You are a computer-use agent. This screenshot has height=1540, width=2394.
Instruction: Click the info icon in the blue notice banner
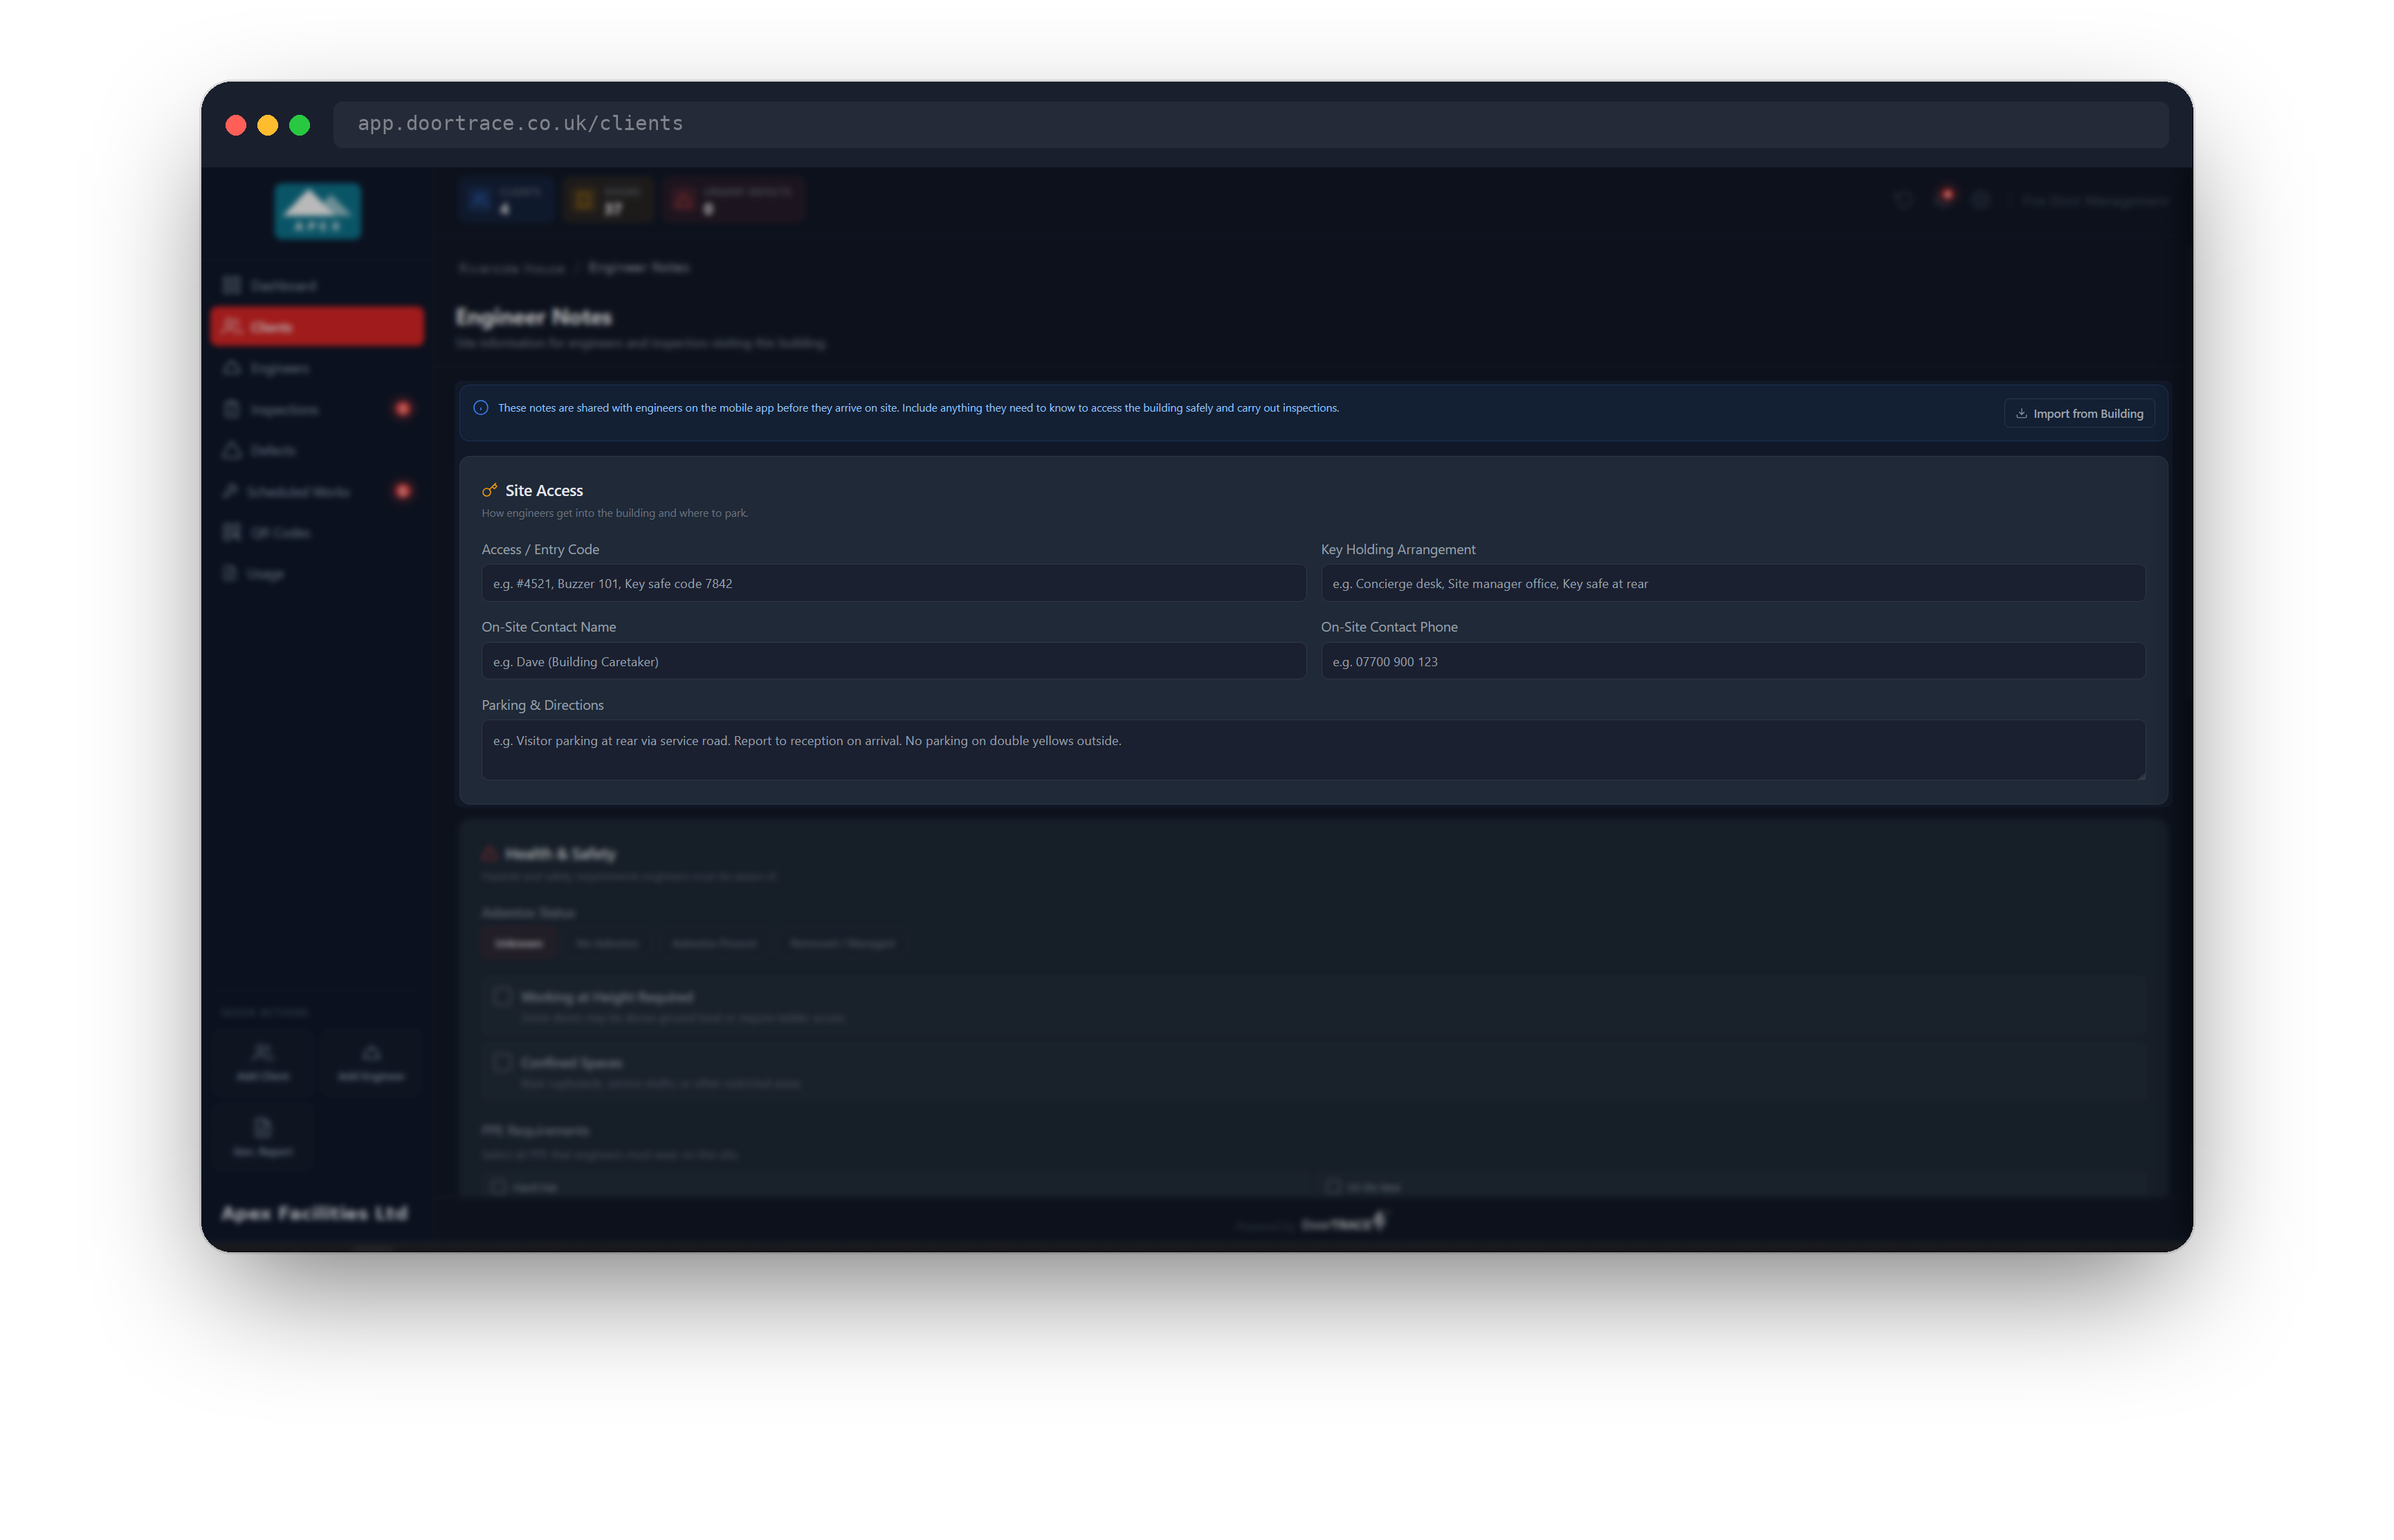[480, 408]
